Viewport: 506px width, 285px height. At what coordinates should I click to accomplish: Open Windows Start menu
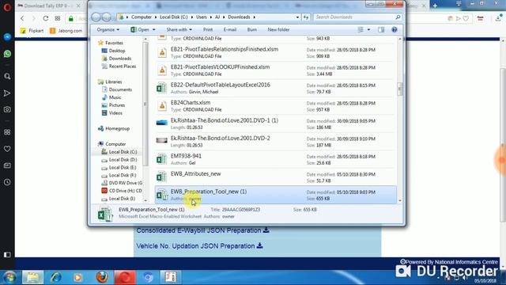click(x=9, y=277)
